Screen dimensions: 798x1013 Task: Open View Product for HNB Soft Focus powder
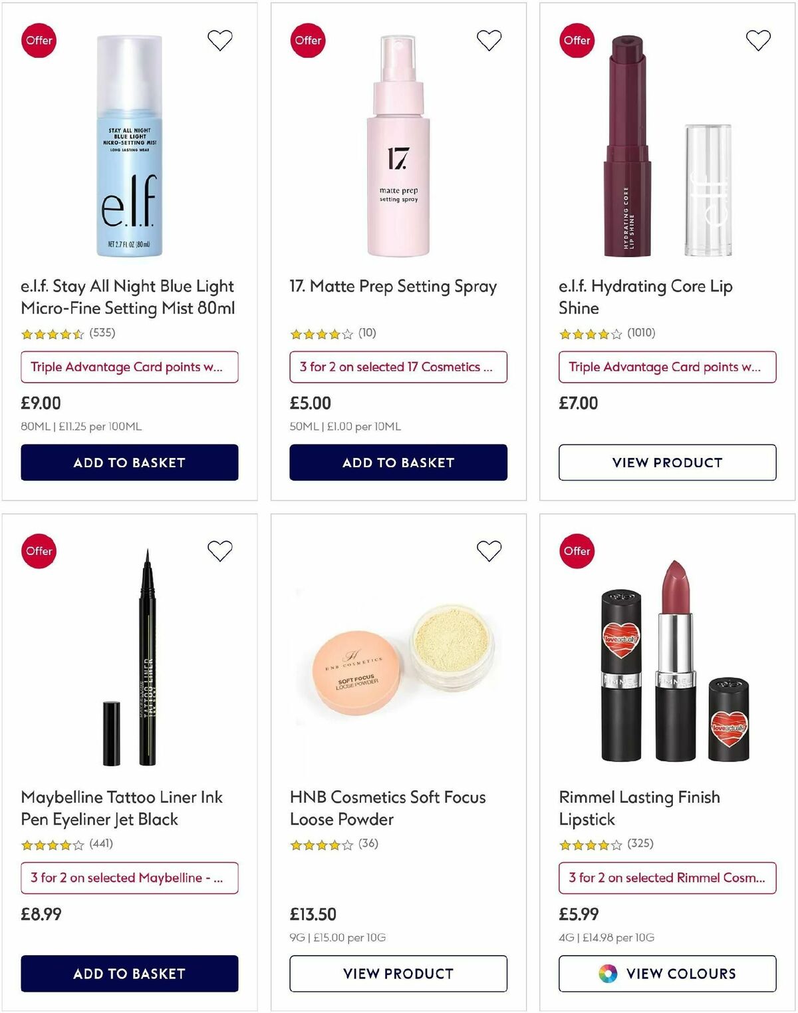[x=398, y=973]
